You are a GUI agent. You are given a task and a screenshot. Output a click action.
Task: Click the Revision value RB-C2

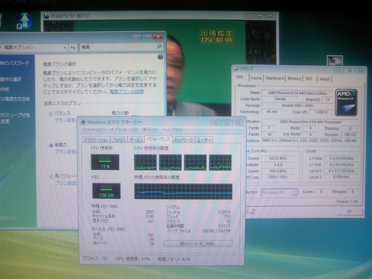tap(350, 135)
